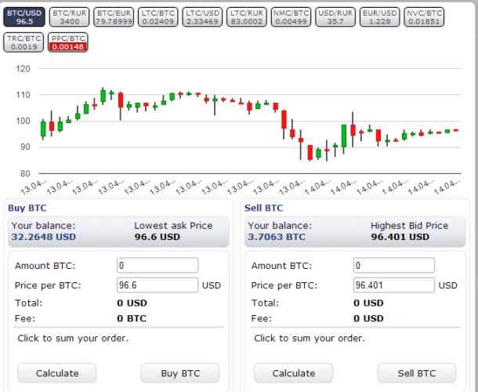Click the Fee value 0 USD in Sell panel
This screenshot has width=478, height=392.
click(x=368, y=318)
